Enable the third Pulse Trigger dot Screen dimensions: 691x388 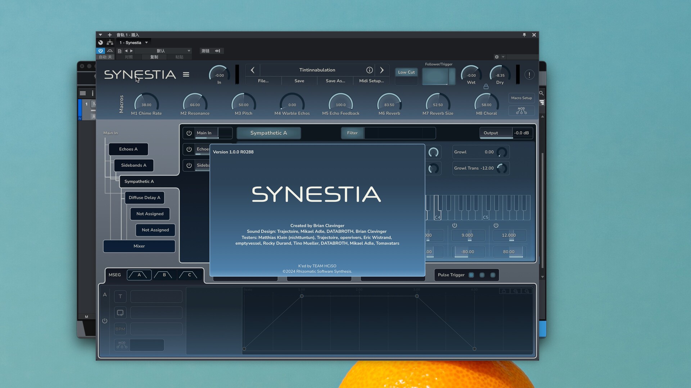pyautogui.click(x=493, y=275)
